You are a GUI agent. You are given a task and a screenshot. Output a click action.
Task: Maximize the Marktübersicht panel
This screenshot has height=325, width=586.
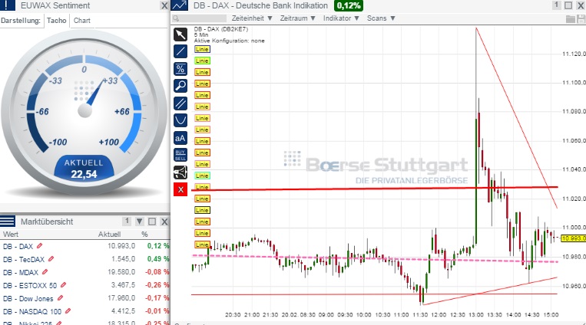152,222
